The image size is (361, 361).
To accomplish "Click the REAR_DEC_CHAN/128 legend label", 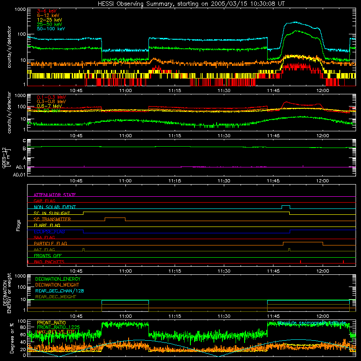I will point(60,291).
